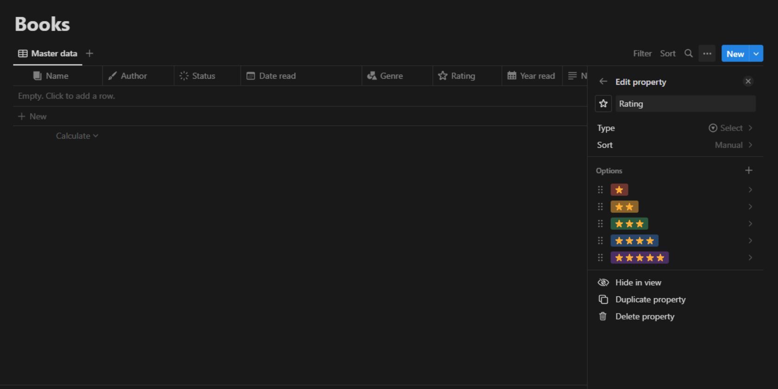Expand the New button dropdown arrow
This screenshot has width=778, height=389.
point(756,54)
